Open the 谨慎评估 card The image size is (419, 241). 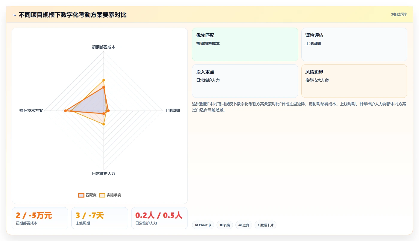coord(354,44)
